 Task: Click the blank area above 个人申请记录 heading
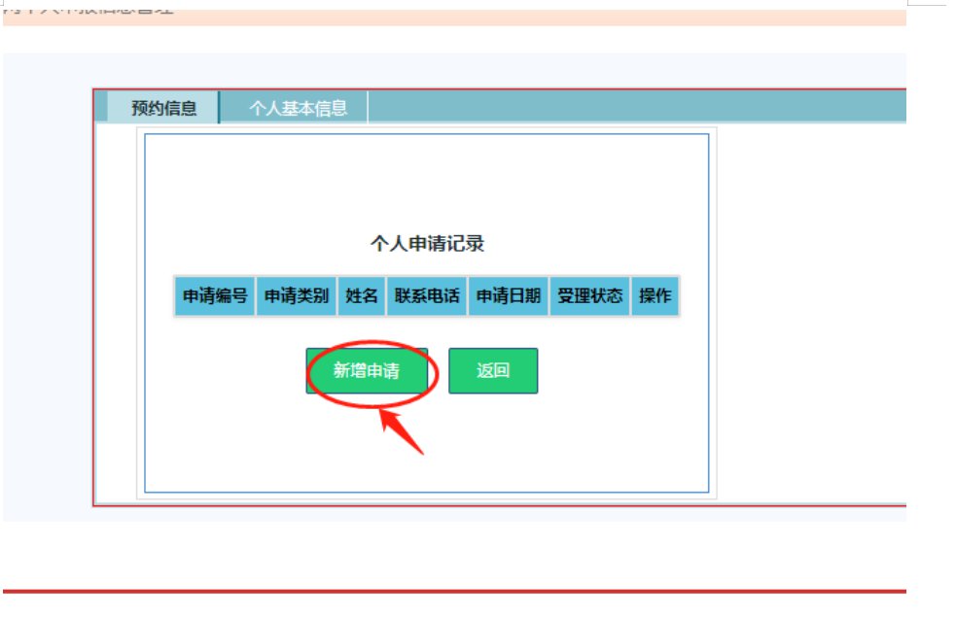426,185
